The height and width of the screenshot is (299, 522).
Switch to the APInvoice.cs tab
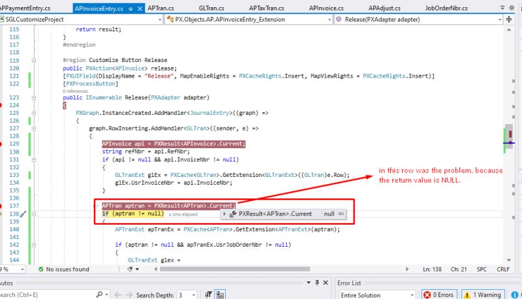tap(326, 8)
